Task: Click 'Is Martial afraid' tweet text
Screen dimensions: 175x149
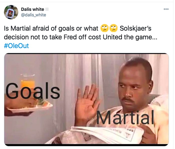Action: click(x=26, y=28)
